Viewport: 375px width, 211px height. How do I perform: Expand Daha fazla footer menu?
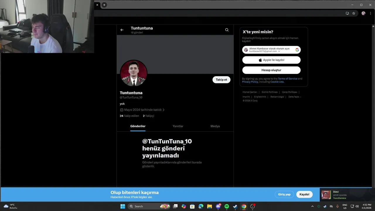point(295,97)
